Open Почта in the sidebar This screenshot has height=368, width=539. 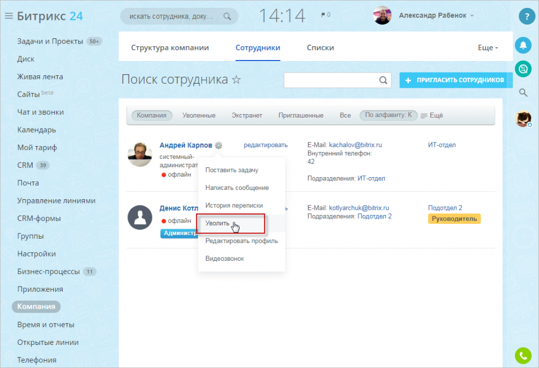tap(28, 183)
